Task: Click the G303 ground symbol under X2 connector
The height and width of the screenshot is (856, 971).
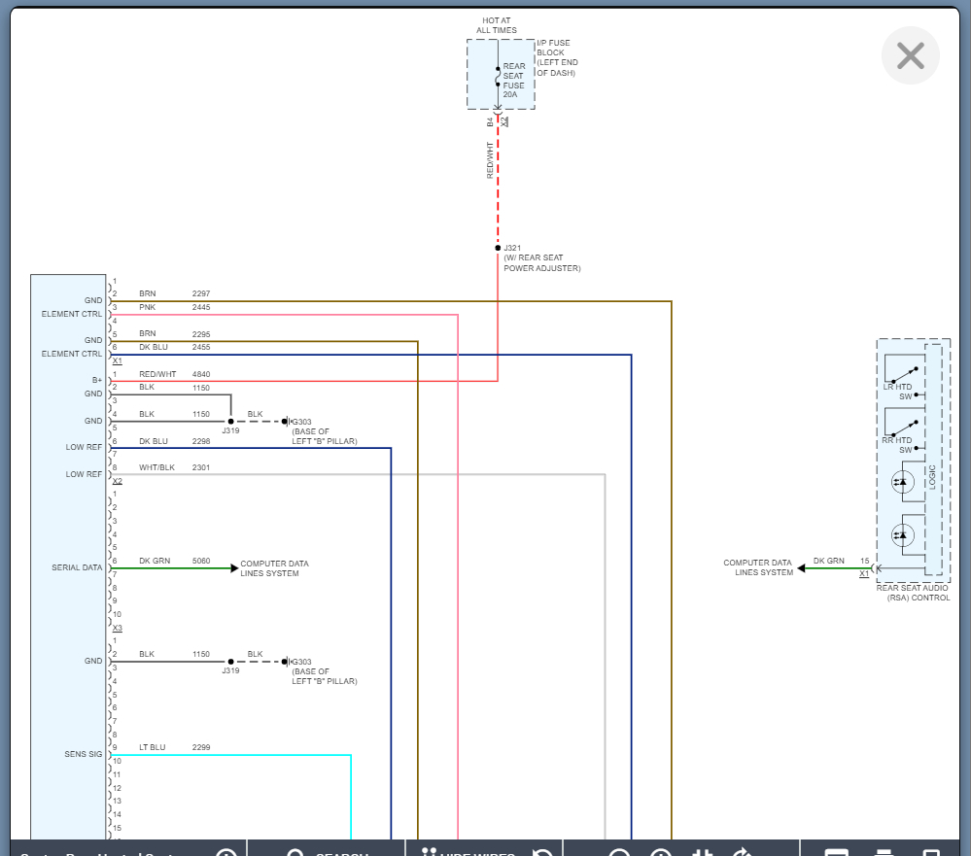Action: tap(286, 422)
